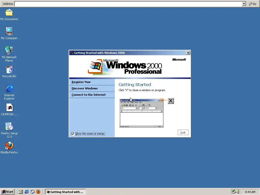The width and height of the screenshot is (260, 195).
Task: Click the Exit button
Action: pos(183,133)
